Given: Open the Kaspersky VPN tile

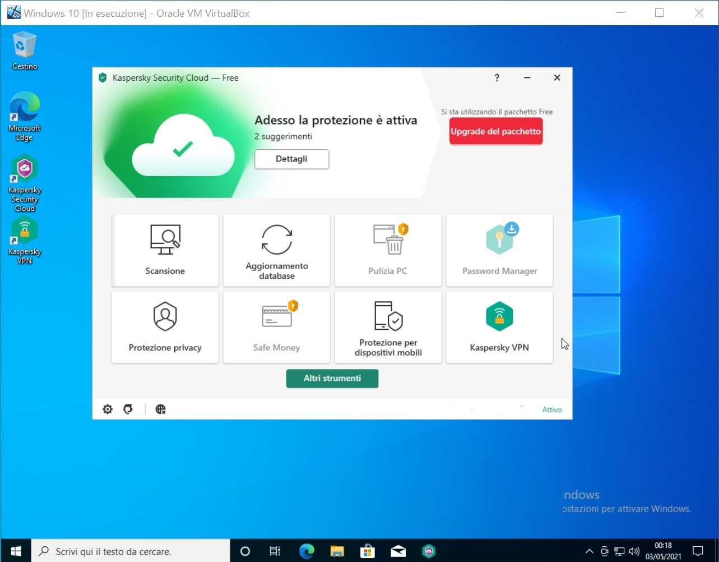Looking at the screenshot, I should click(499, 327).
